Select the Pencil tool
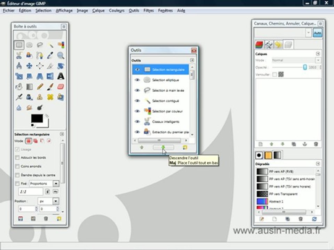Image resolution: width=334 pixels, height=250 pixels. (x=40, y=86)
